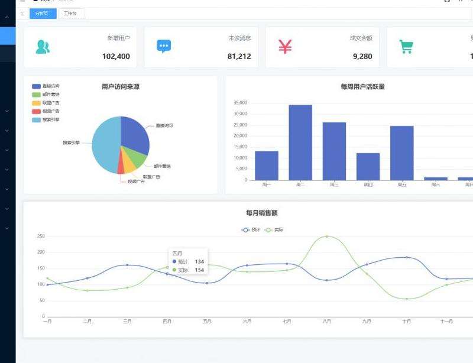Click the 预计 data point at 三月
Image resolution: width=473 pixels, height=363 pixels.
pos(127,265)
